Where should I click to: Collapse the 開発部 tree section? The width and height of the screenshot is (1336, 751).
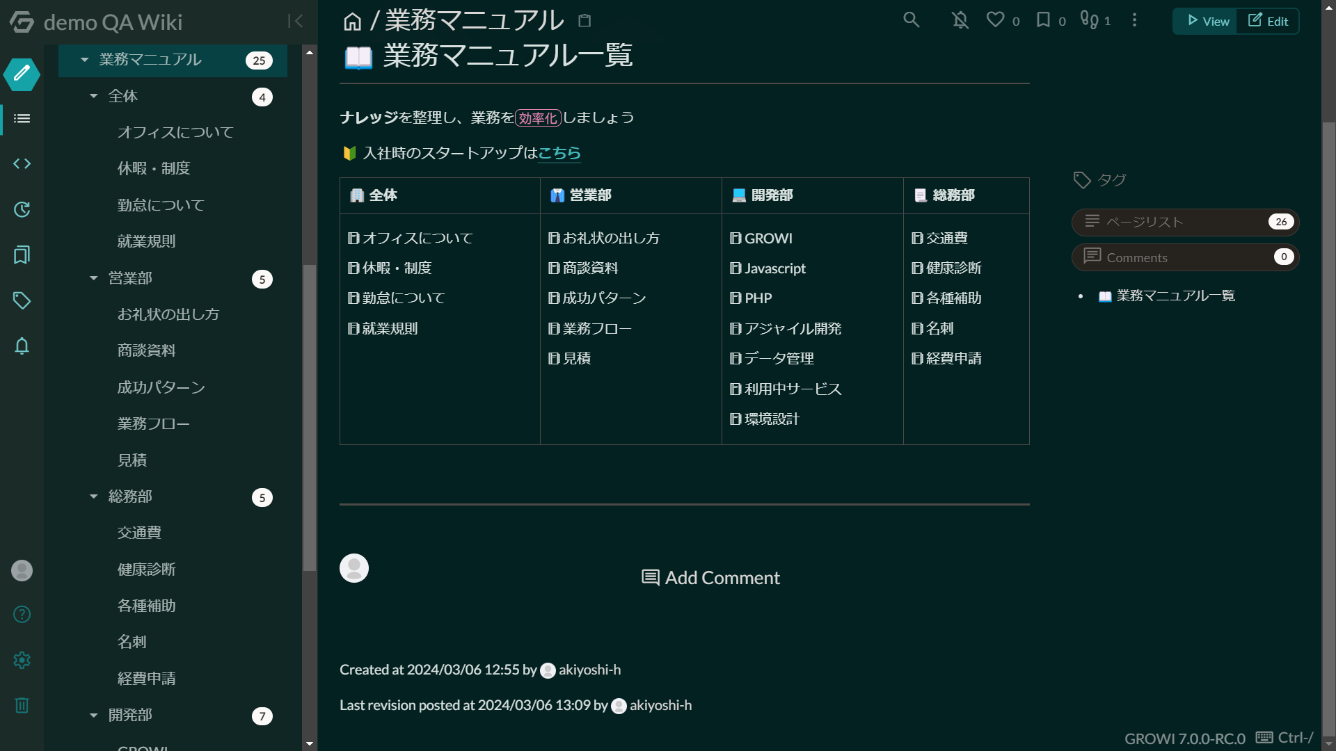point(94,715)
